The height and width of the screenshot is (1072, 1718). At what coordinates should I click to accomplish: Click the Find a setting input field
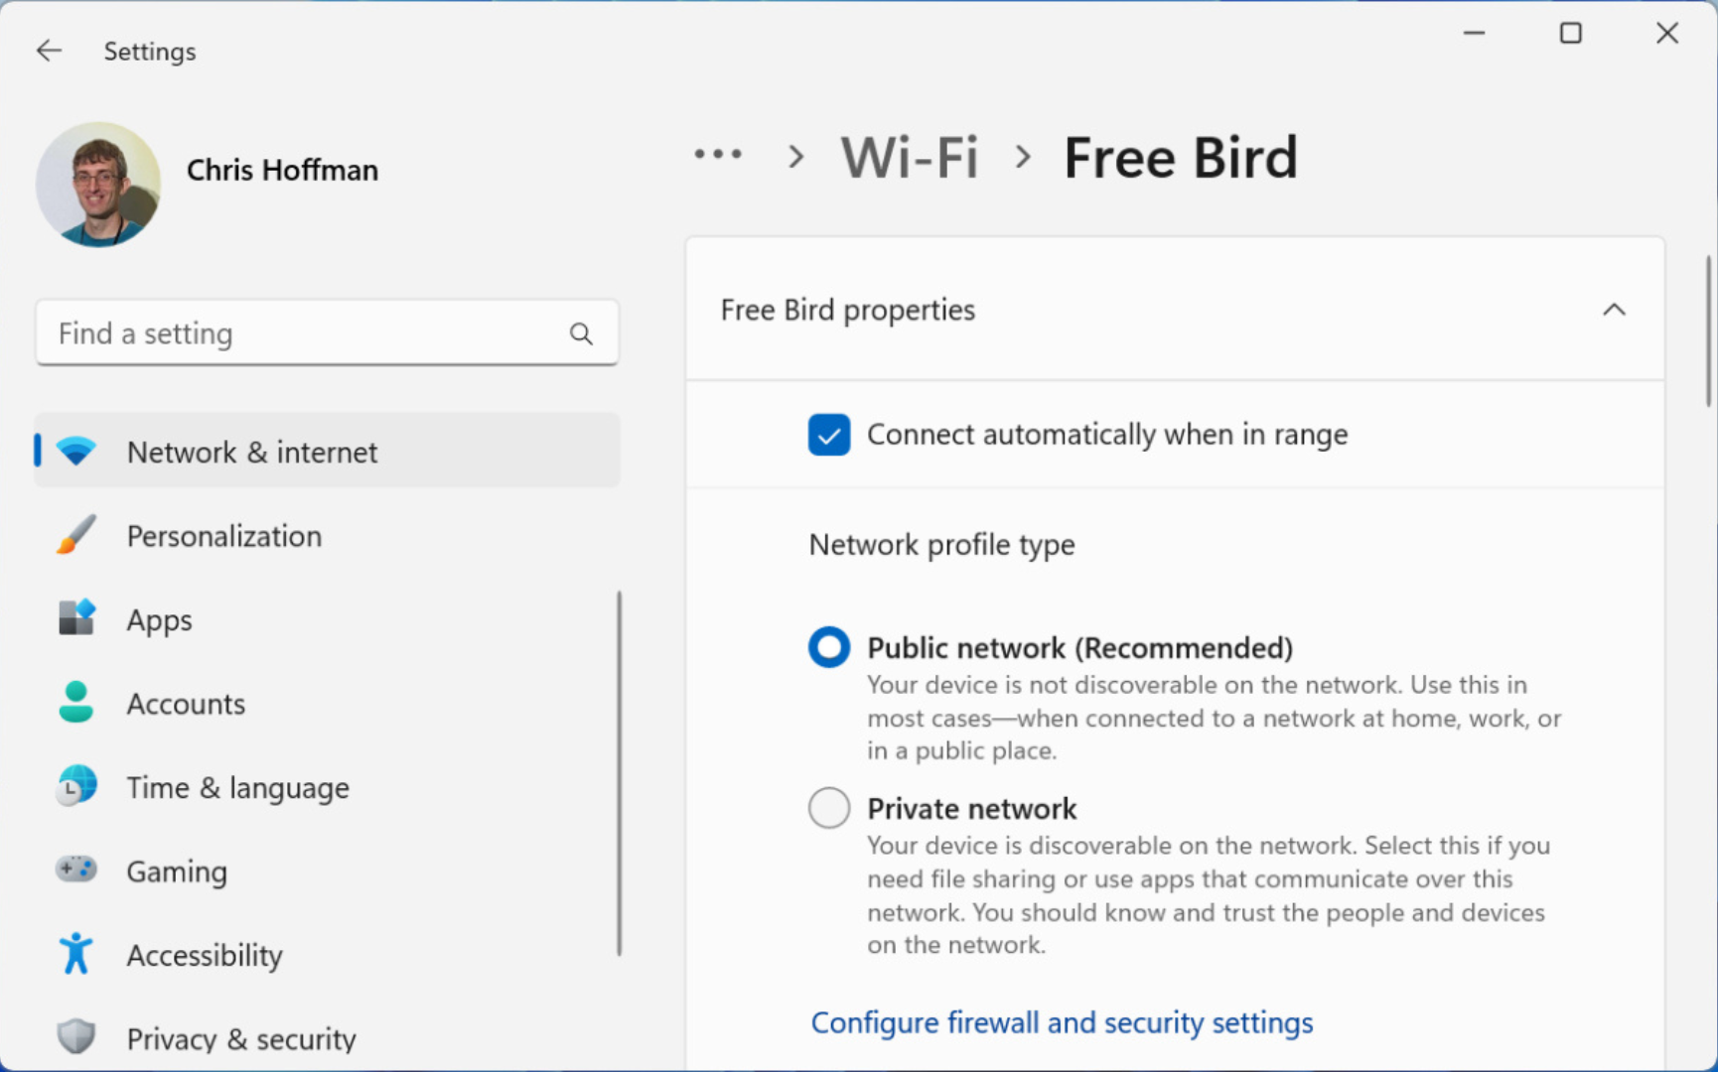tap(298, 334)
